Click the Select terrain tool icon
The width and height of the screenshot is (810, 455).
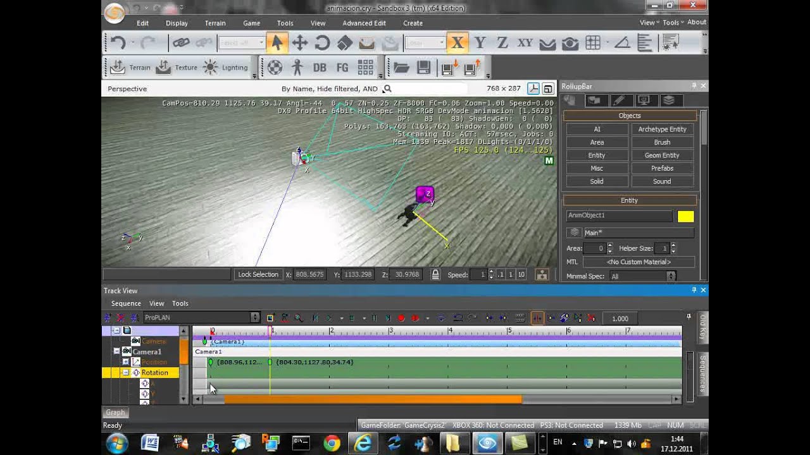(x=367, y=43)
